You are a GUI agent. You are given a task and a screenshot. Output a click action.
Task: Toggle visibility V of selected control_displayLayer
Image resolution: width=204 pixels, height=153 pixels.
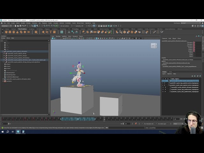pyautogui.click(x=163, y=81)
